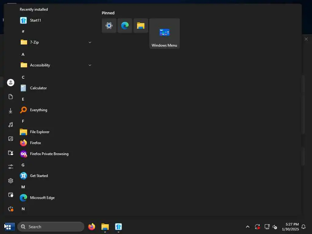
Task: Open the 7-Zip folder entry
Action: pos(56,42)
